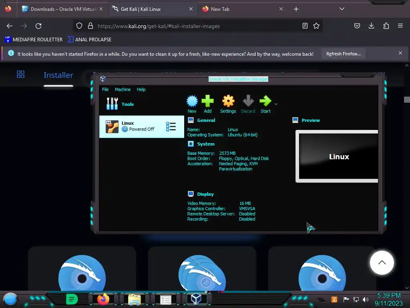The image size is (410, 308).
Task: Select the Tools entry in VirtualBox sidebar
Action: pos(141,104)
